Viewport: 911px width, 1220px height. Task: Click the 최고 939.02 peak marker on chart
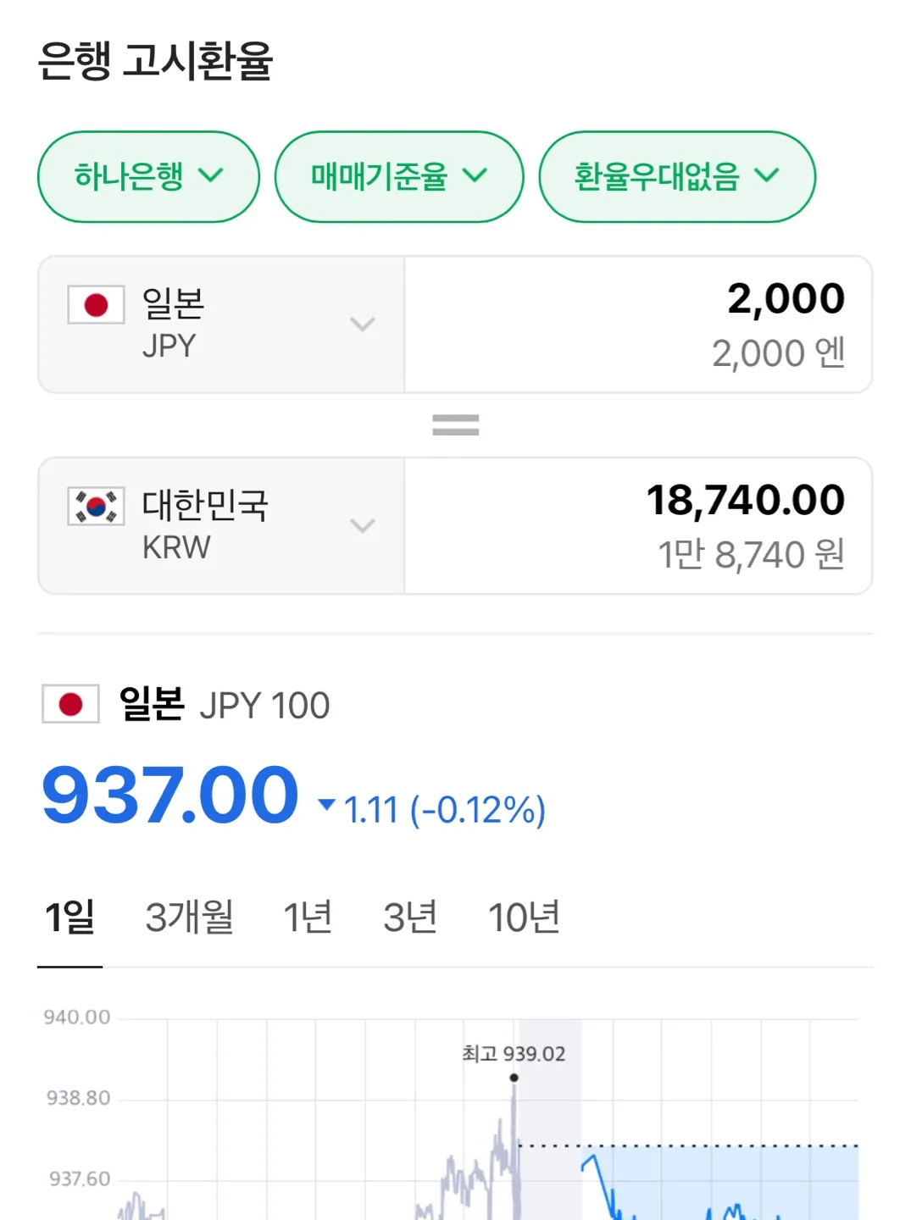point(514,1078)
